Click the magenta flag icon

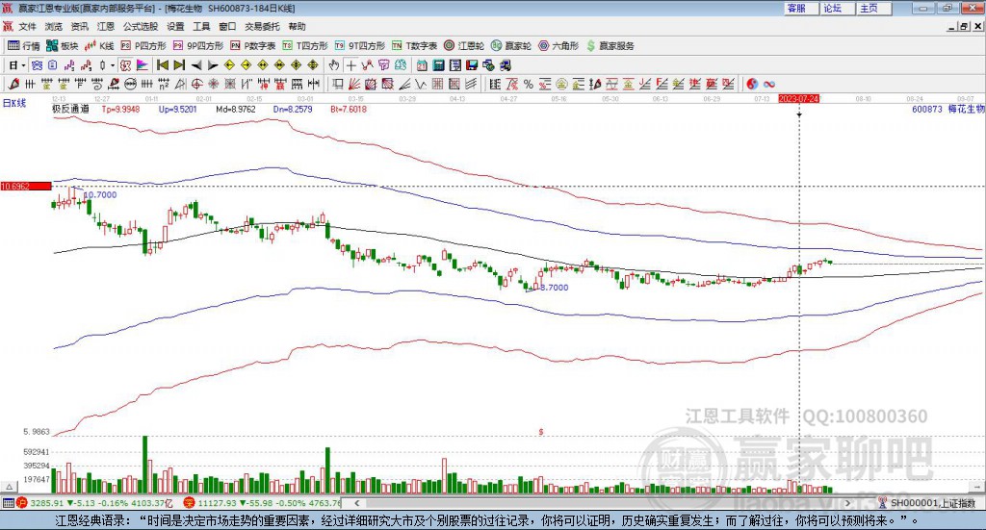[143, 65]
